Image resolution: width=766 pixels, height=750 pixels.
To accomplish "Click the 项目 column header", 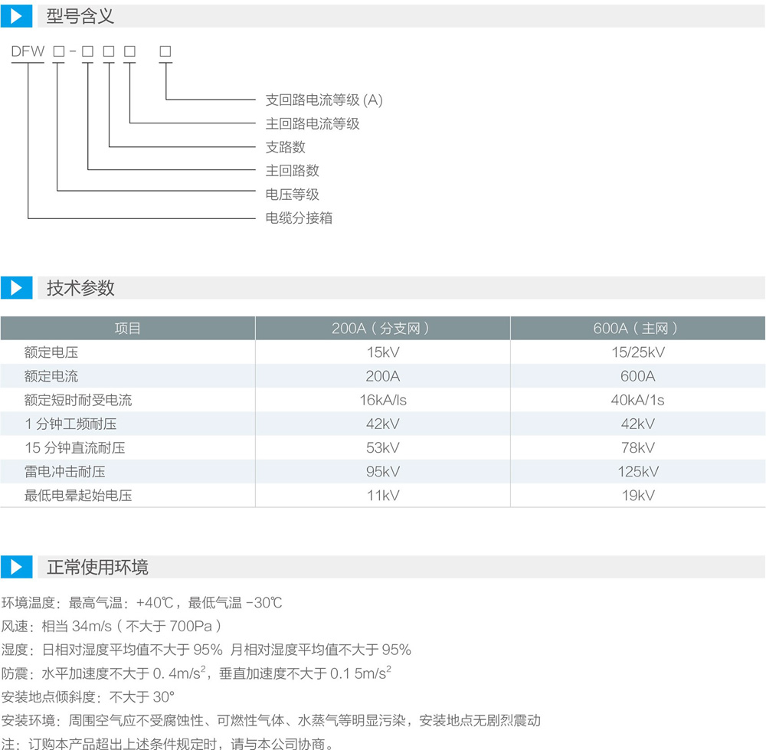I will (128, 329).
